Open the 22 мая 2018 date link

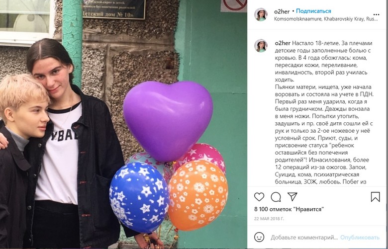click(269, 219)
